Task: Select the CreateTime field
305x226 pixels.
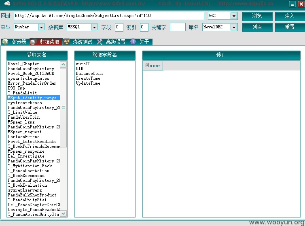Action: pyautogui.click(x=88, y=78)
